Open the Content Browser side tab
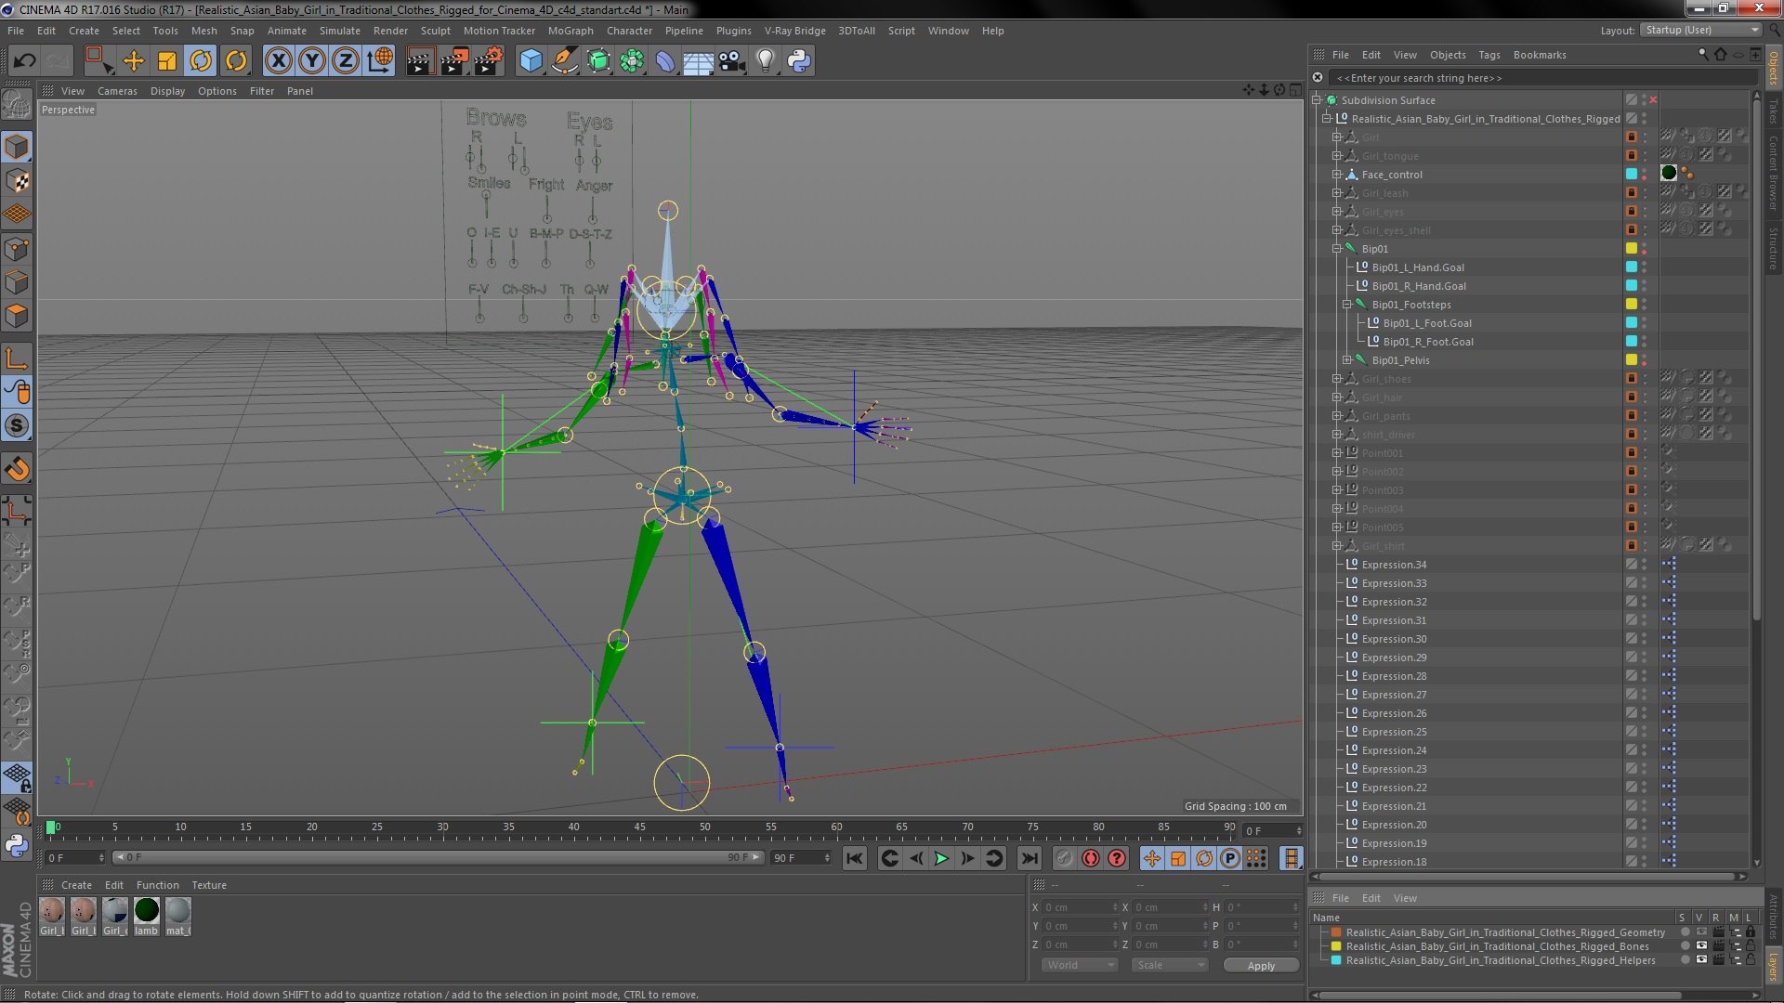Viewport: 1784px width, 1003px height. (x=1773, y=173)
